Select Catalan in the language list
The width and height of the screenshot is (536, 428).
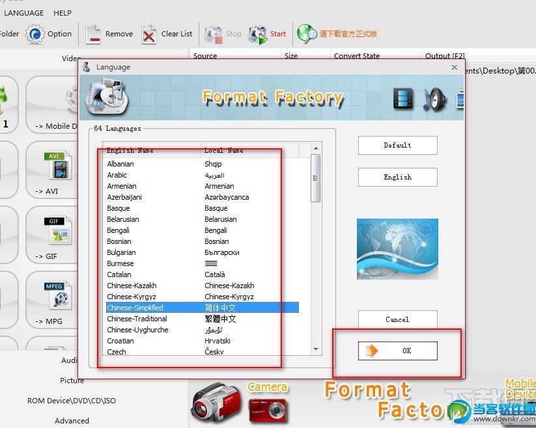click(203, 274)
